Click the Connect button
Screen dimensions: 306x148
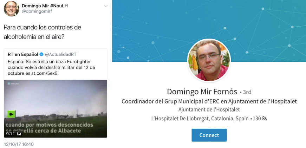click(209, 135)
